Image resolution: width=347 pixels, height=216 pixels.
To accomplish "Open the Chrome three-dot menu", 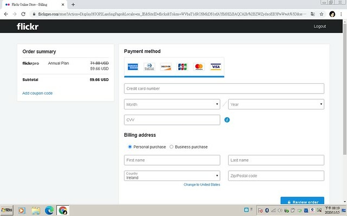I will pos(341,14).
